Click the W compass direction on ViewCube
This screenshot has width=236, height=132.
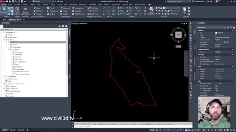[x=171, y=35]
